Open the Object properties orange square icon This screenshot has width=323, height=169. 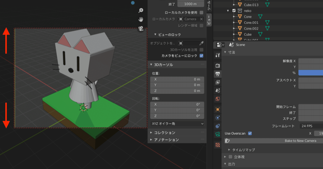218,109
